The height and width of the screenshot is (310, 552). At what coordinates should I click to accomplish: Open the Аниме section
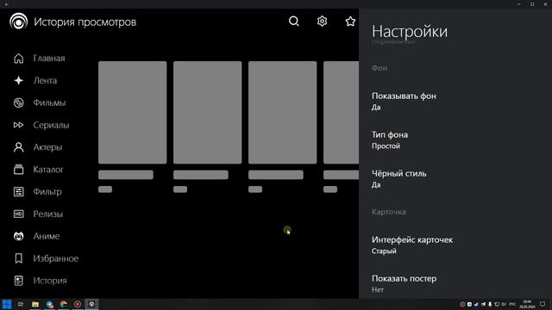[x=47, y=236]
